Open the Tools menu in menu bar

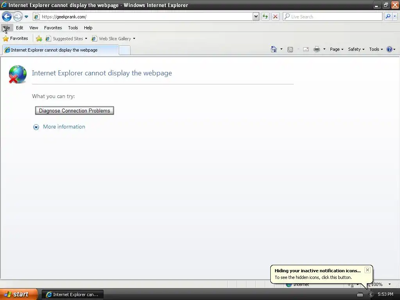tap(73, 28)
